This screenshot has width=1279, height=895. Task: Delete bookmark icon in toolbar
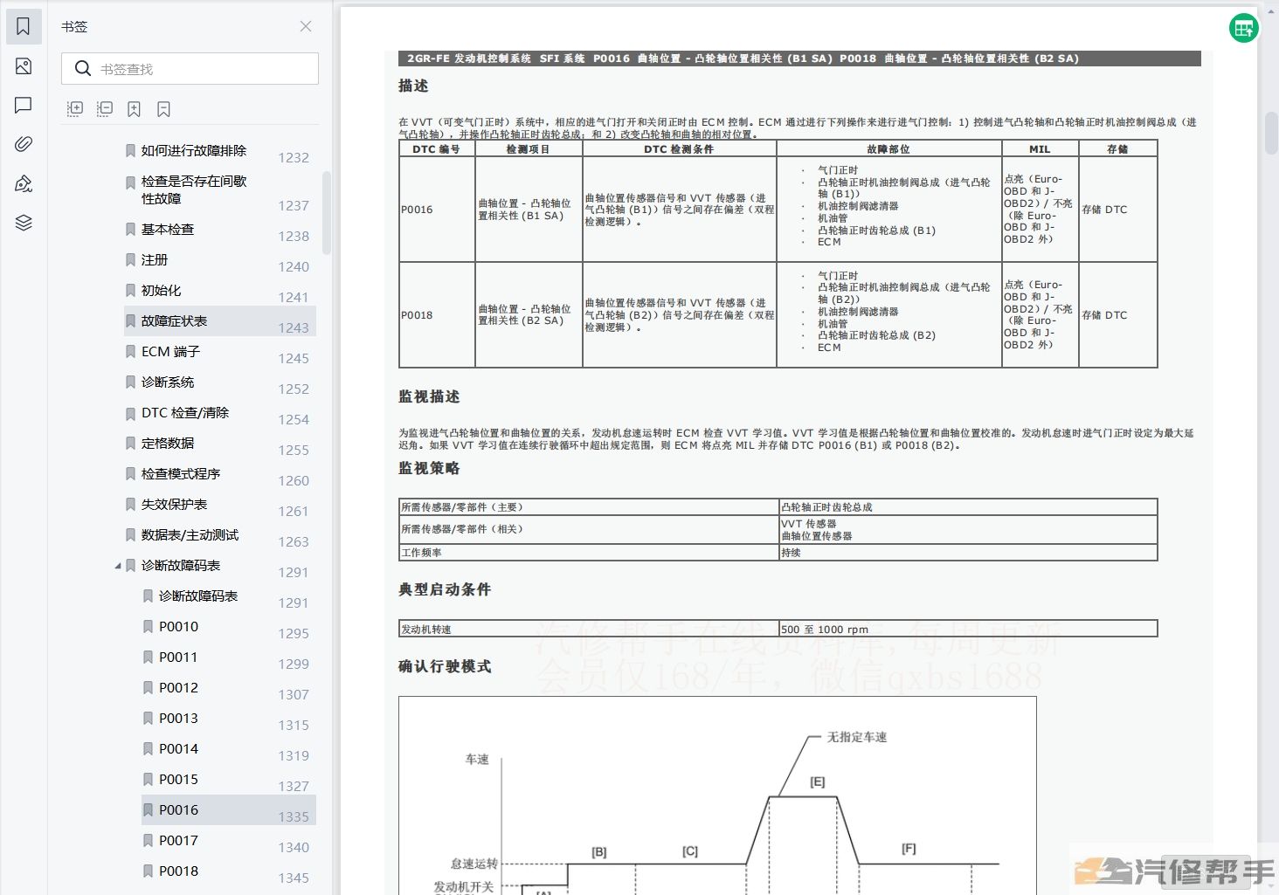[163, 108]
